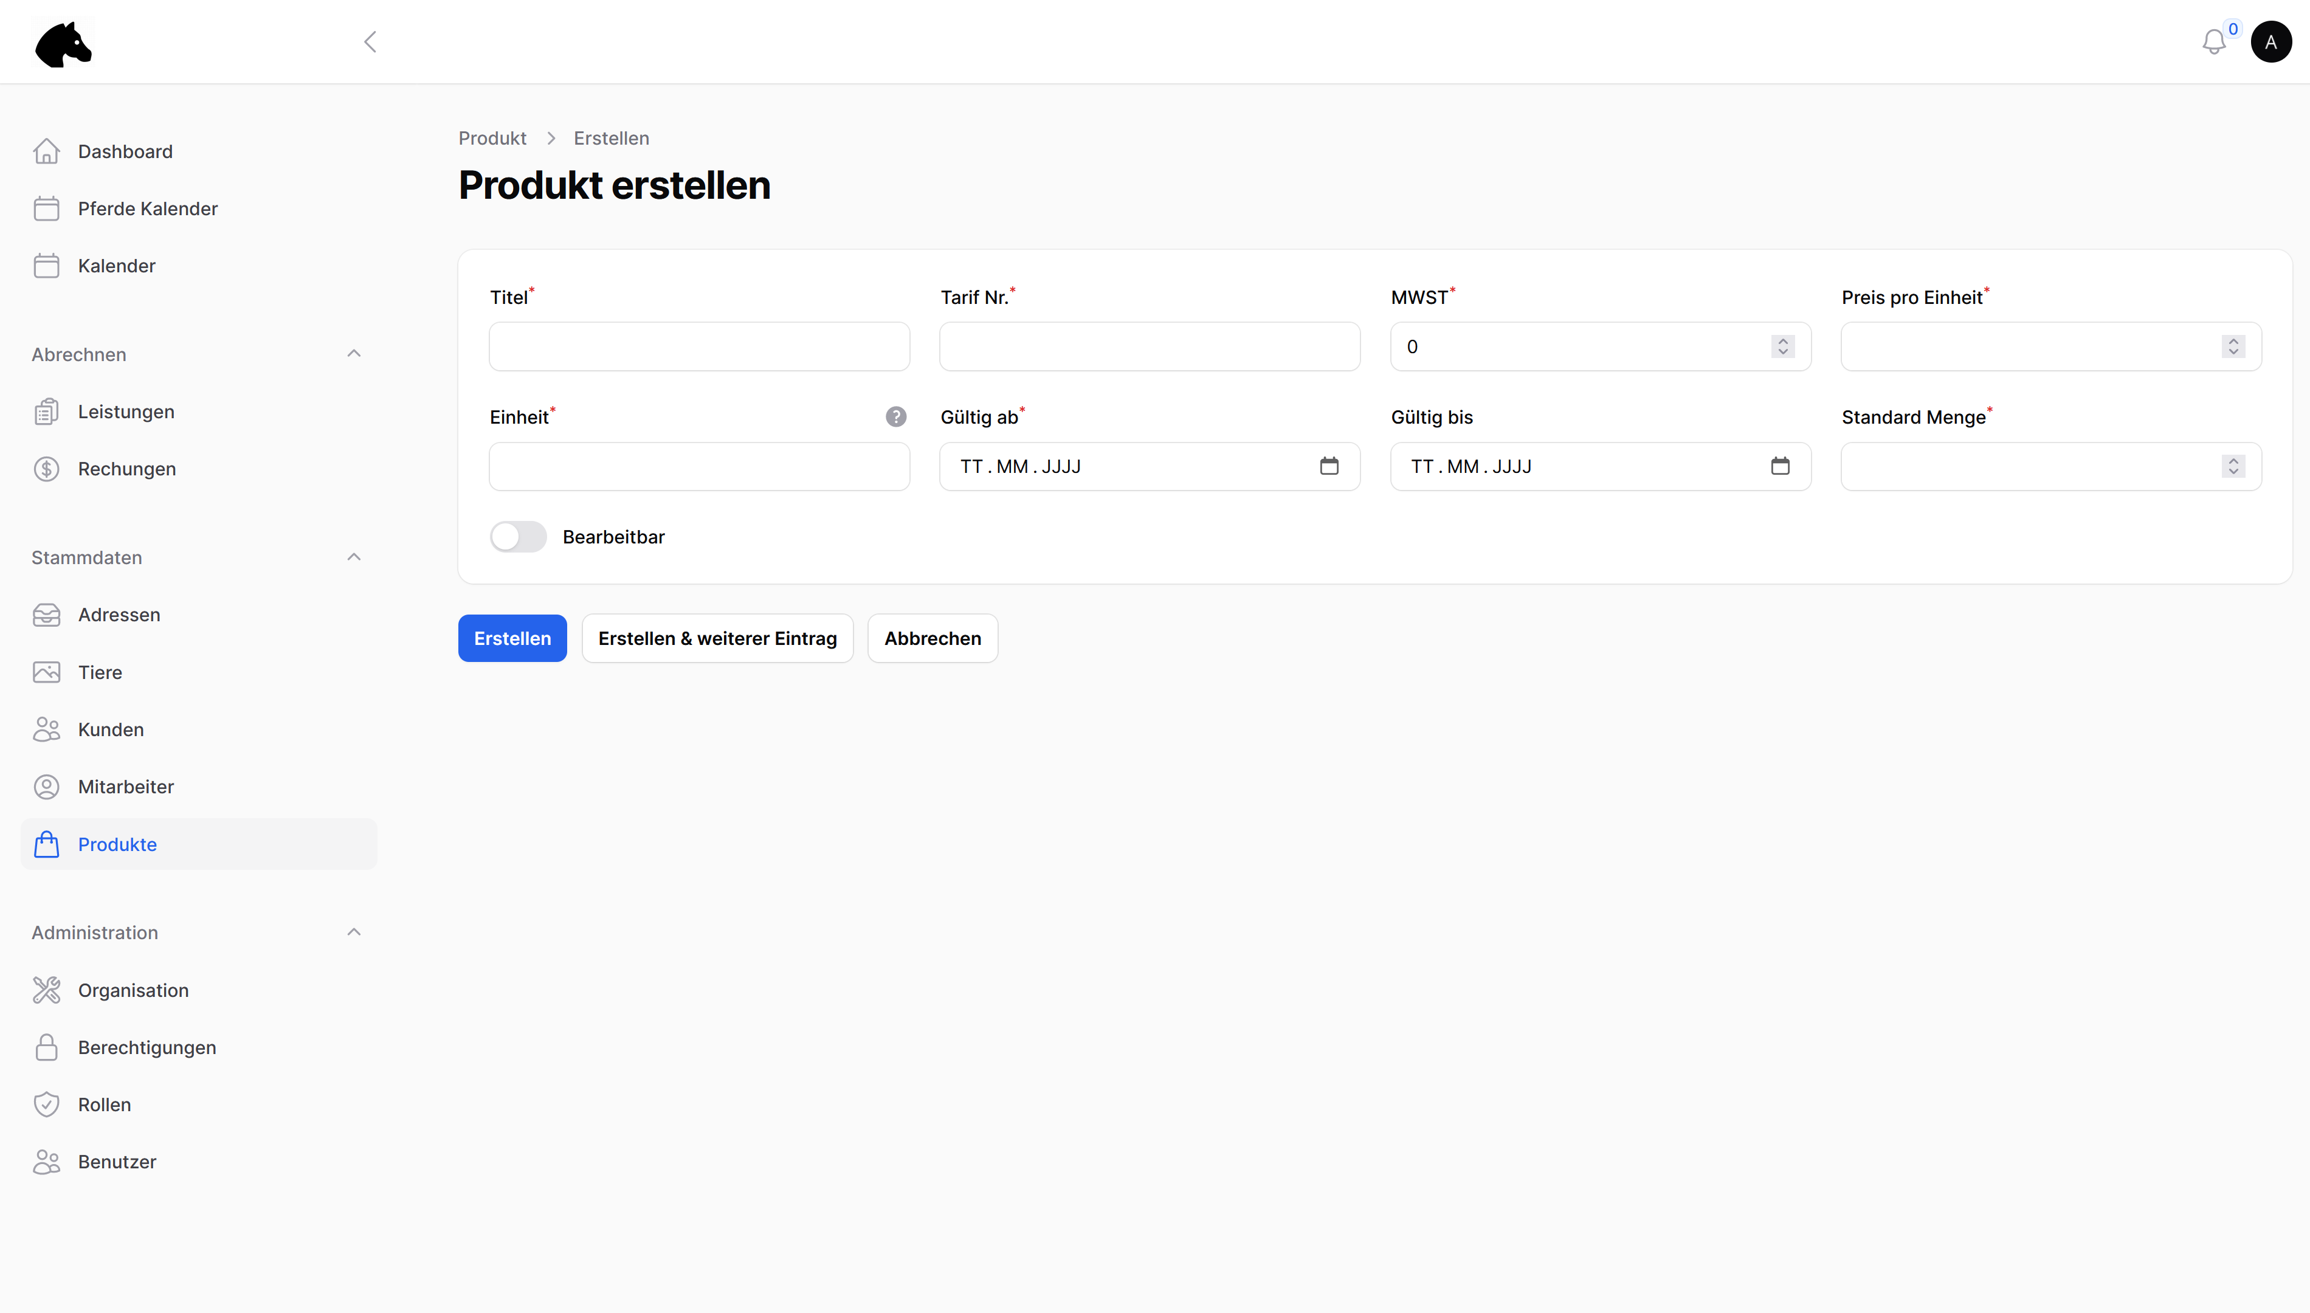Screen dimensions: 2310x1313
Task: Click the Adressen inbox icon
Action: pyautogui.click(x=46, y=614)
